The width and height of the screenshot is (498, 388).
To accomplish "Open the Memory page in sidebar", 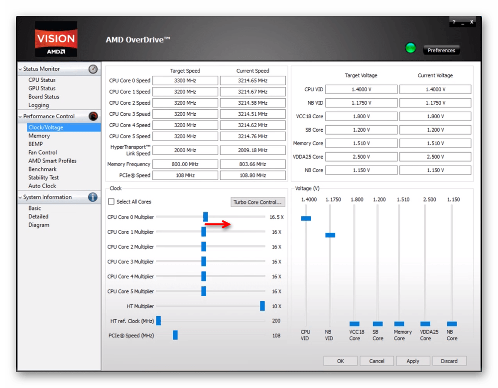I will point(39,136).
